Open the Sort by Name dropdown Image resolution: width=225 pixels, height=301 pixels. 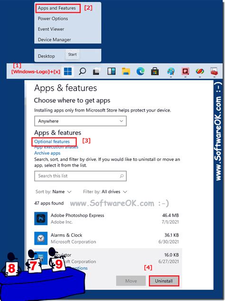(x=53, y=192)
